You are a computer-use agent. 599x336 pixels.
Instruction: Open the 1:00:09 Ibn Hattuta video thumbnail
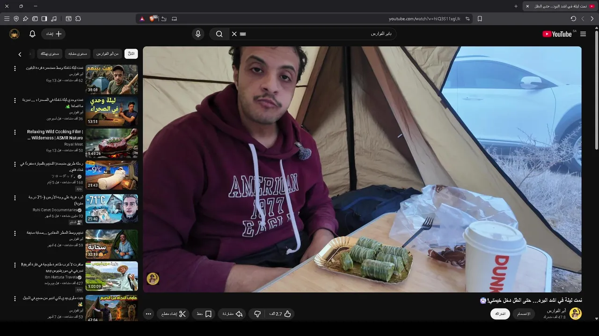tap(112, 276)
